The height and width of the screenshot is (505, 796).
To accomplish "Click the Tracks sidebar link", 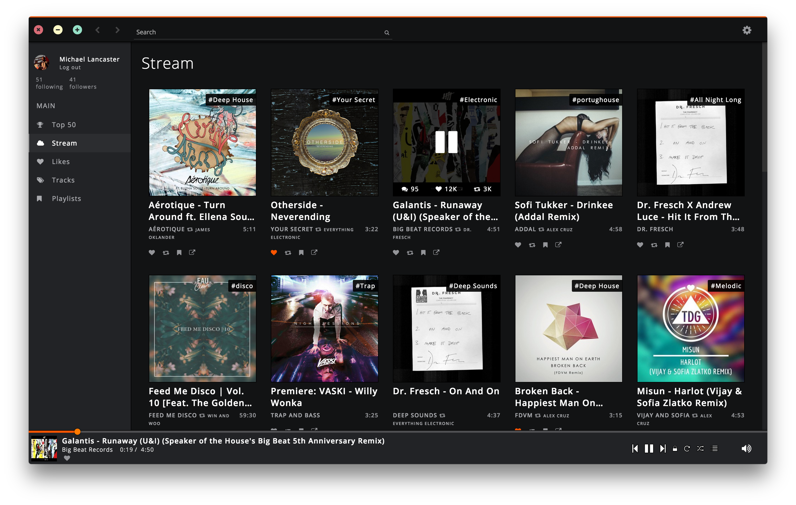I will pyautogui.click(x=64, y=180).
